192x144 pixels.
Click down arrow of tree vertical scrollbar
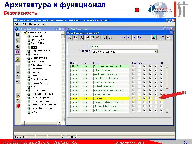tap(63, 120)
